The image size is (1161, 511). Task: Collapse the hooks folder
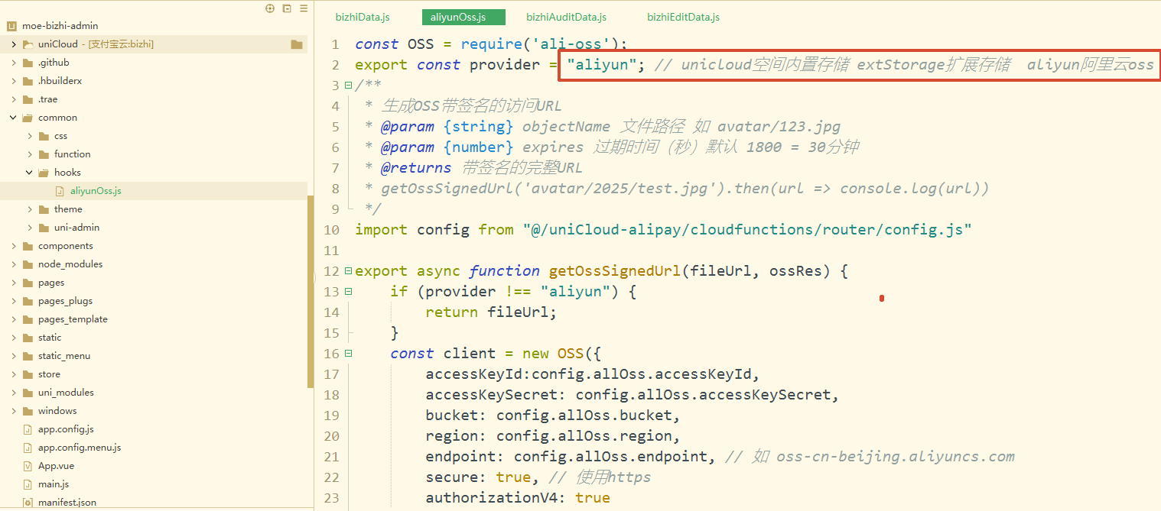[x=30, y=173]
